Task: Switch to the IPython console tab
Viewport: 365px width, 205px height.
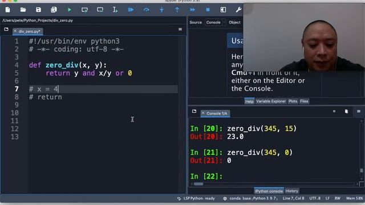Action: pyautogui.click(x=269, y=191)
